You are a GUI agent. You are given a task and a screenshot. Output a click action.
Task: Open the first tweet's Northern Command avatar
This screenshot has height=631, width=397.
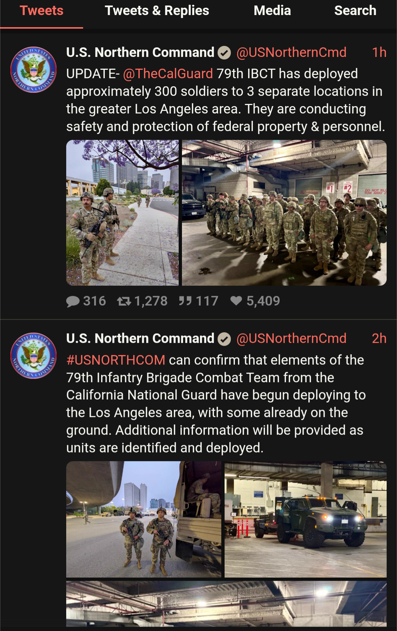coord(33,70)
